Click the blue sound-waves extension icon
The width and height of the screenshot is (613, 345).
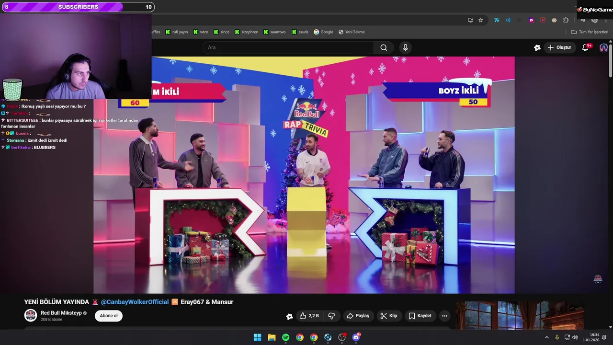(508, 20)
